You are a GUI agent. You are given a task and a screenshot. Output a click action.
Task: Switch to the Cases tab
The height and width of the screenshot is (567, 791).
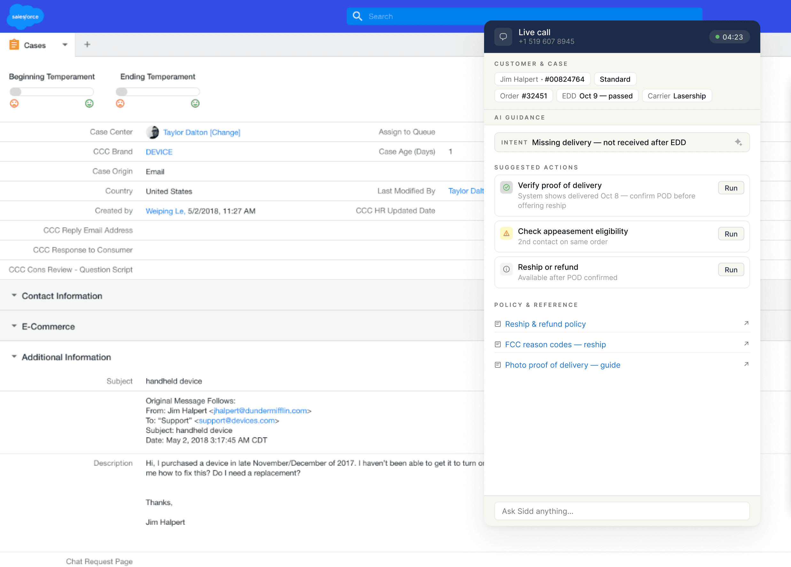(35, 45)
